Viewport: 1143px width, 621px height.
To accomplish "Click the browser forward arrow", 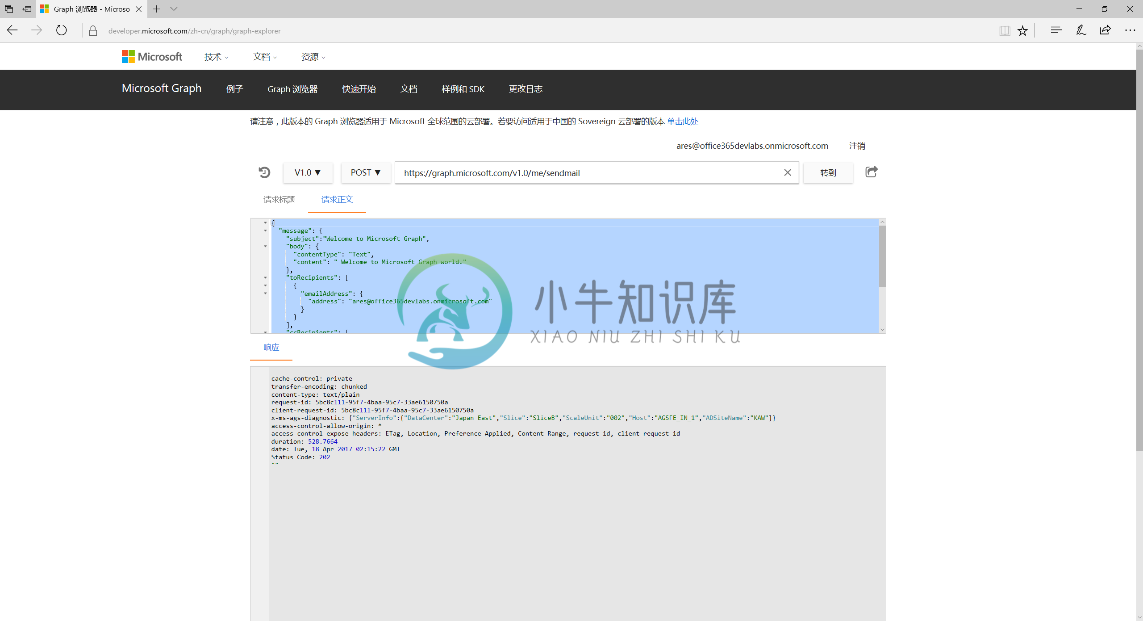I will tap(37, 30).
